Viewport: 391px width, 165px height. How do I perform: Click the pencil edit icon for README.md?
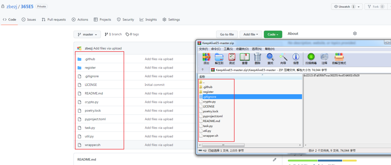(274, 159)
